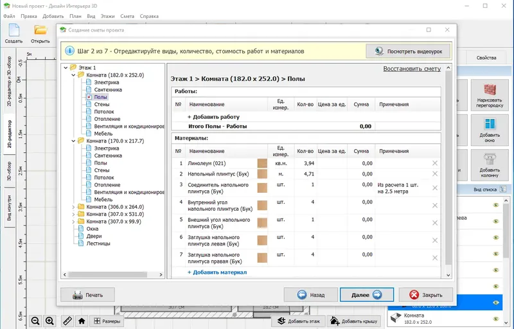Remove Внутренний угол напольного плинтуса row
514x329 pixels.
pos(435,206)
